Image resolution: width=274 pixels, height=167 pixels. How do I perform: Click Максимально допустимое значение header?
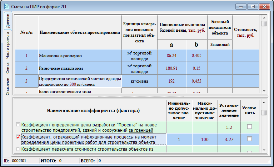tap(205, 110)
